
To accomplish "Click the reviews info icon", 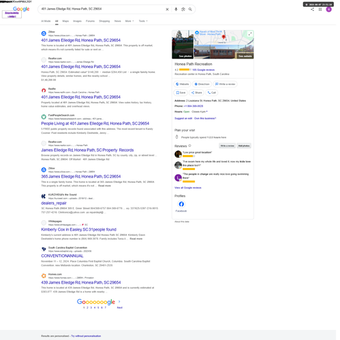I will pos(189,146).
